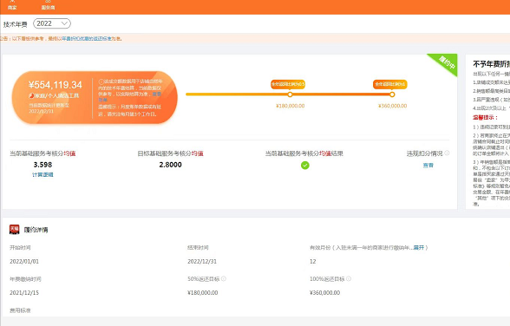Select the ¥360,000.00 milestone marker on progress bar
Image resolution: width=510 pixels, height=326 pixels.
tap(392, 95)
